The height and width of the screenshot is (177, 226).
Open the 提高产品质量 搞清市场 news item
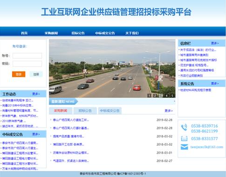click(68, 136)
